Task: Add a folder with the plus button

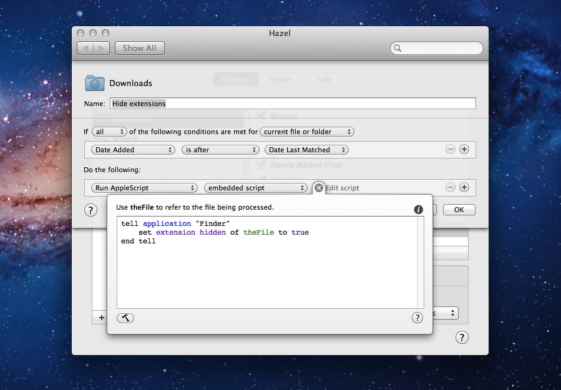Action: [x=102, y=318]
